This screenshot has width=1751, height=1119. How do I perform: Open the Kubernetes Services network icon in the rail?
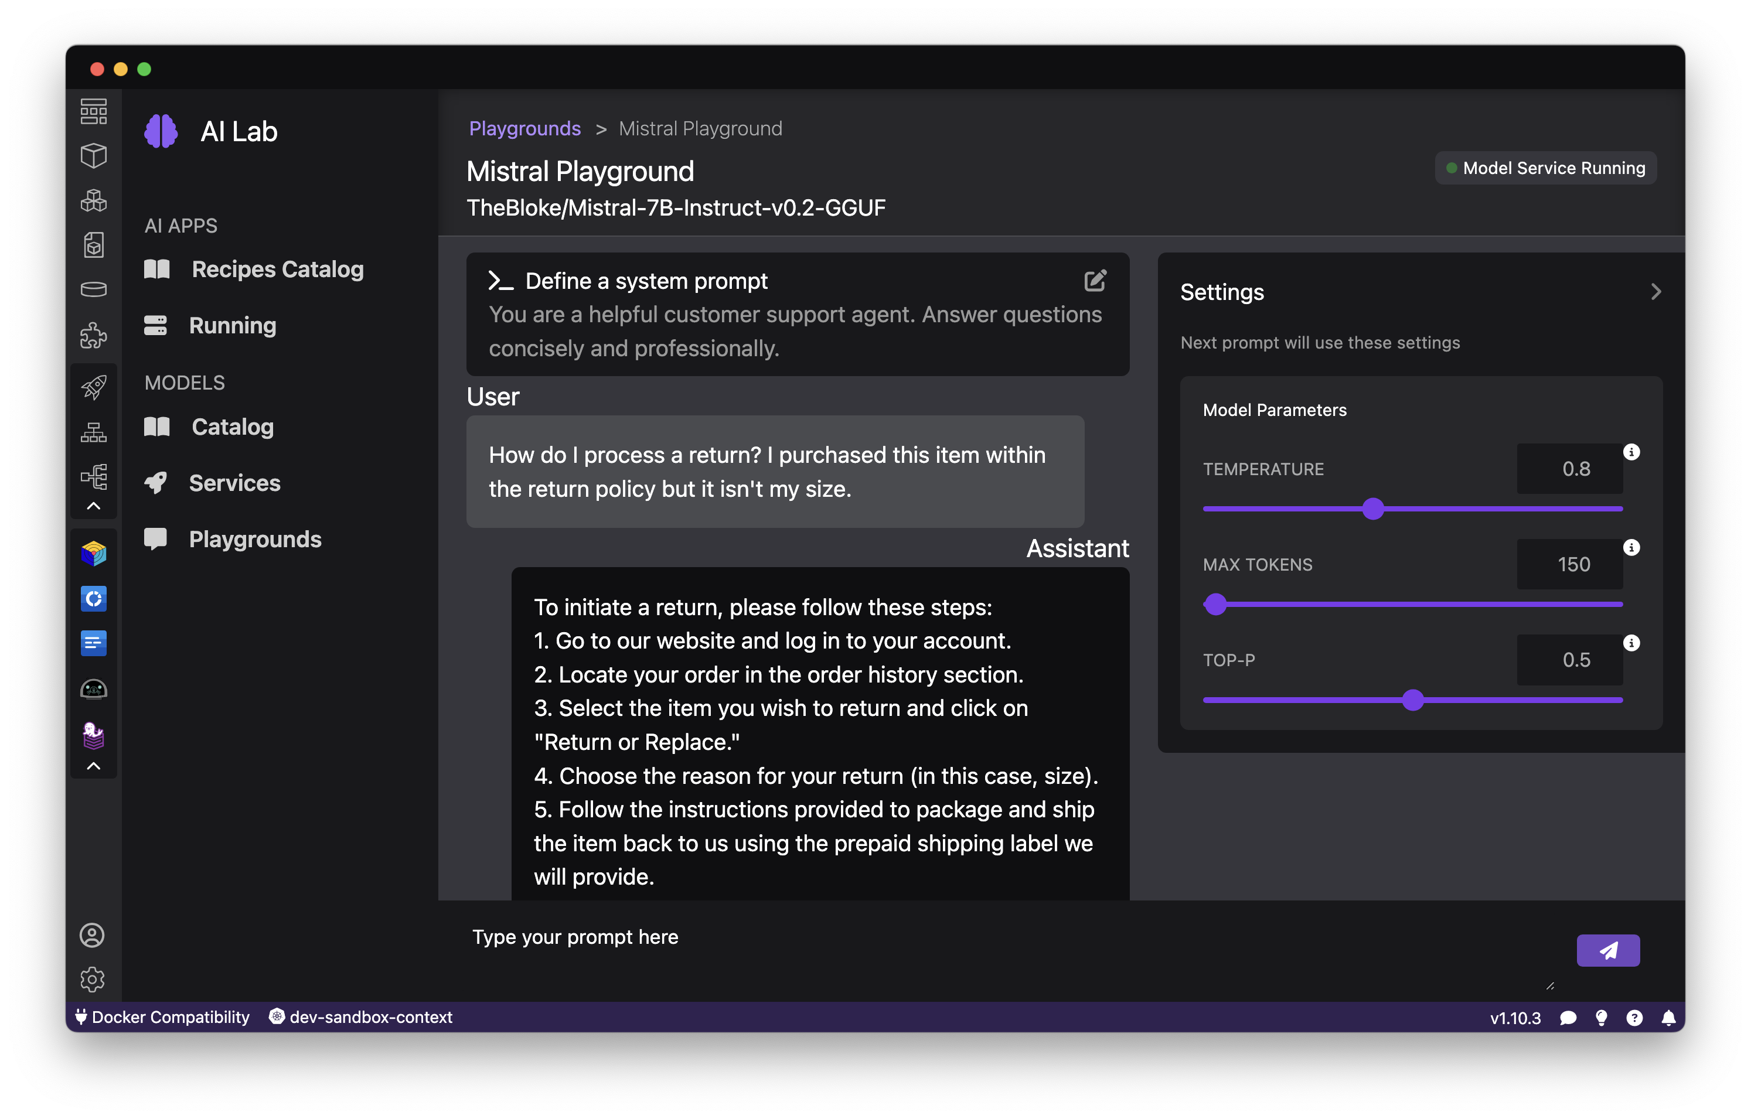click(93, 432)
